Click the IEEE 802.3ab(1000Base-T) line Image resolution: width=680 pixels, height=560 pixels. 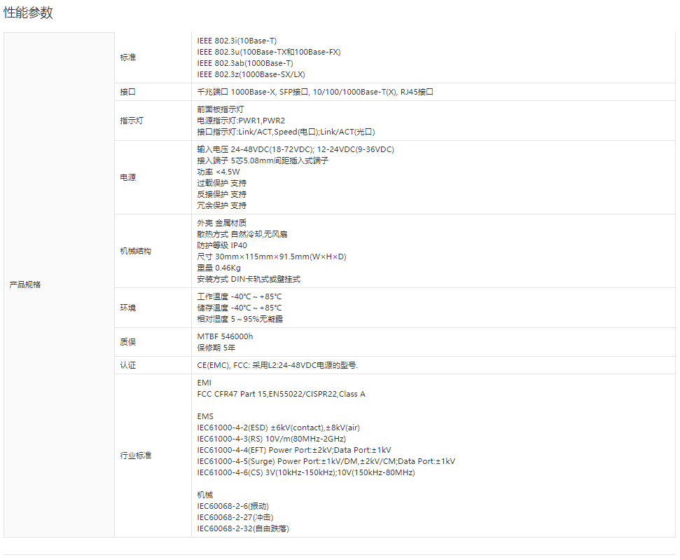(x=245, y=63)
